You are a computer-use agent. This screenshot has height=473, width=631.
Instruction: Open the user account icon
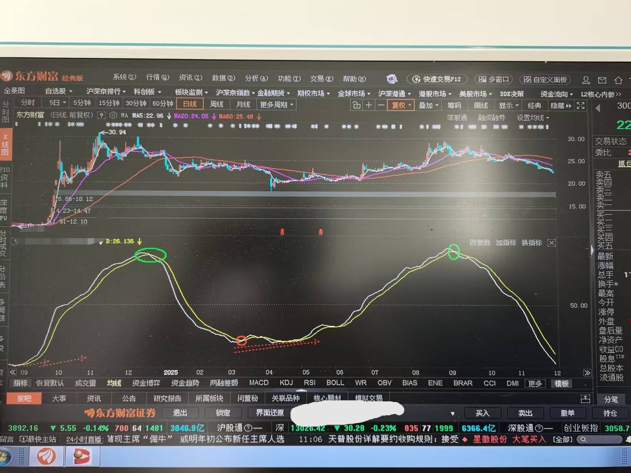coord(586,80)
